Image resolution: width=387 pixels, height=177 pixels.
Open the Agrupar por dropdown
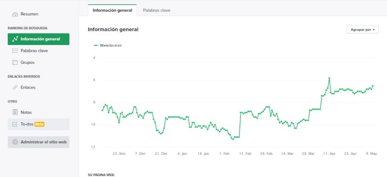coord(362,29)
